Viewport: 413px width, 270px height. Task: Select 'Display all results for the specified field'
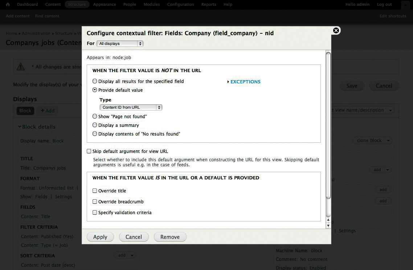(95, 81)
